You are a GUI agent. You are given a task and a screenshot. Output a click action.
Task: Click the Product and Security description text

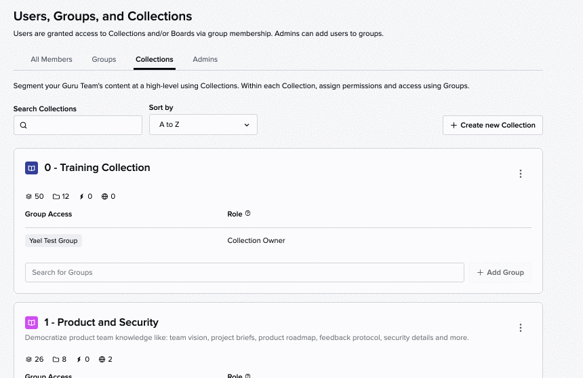point(247,338)
